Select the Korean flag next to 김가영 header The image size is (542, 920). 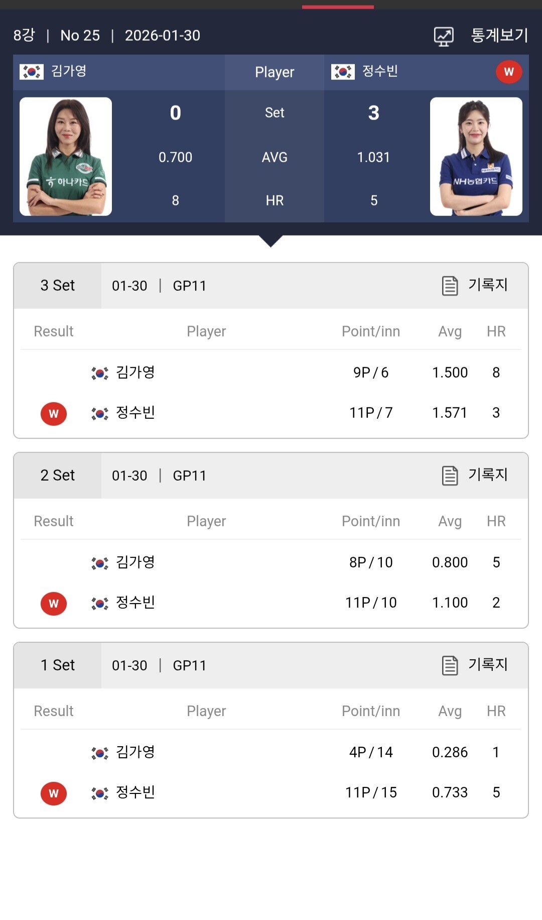32,72
